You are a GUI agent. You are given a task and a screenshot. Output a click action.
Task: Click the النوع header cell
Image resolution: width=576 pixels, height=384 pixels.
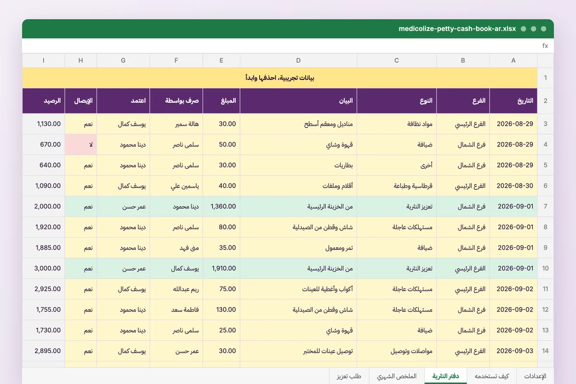point(397,101)
